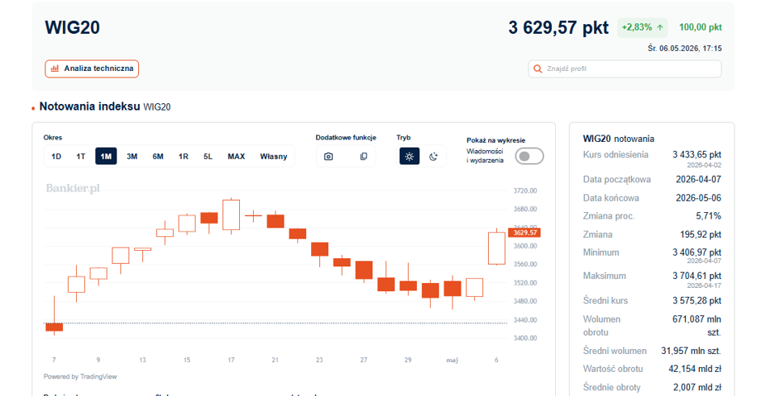Click the green up arrow icon
Viewport: 766px width, 396px height.
point(660,27)
